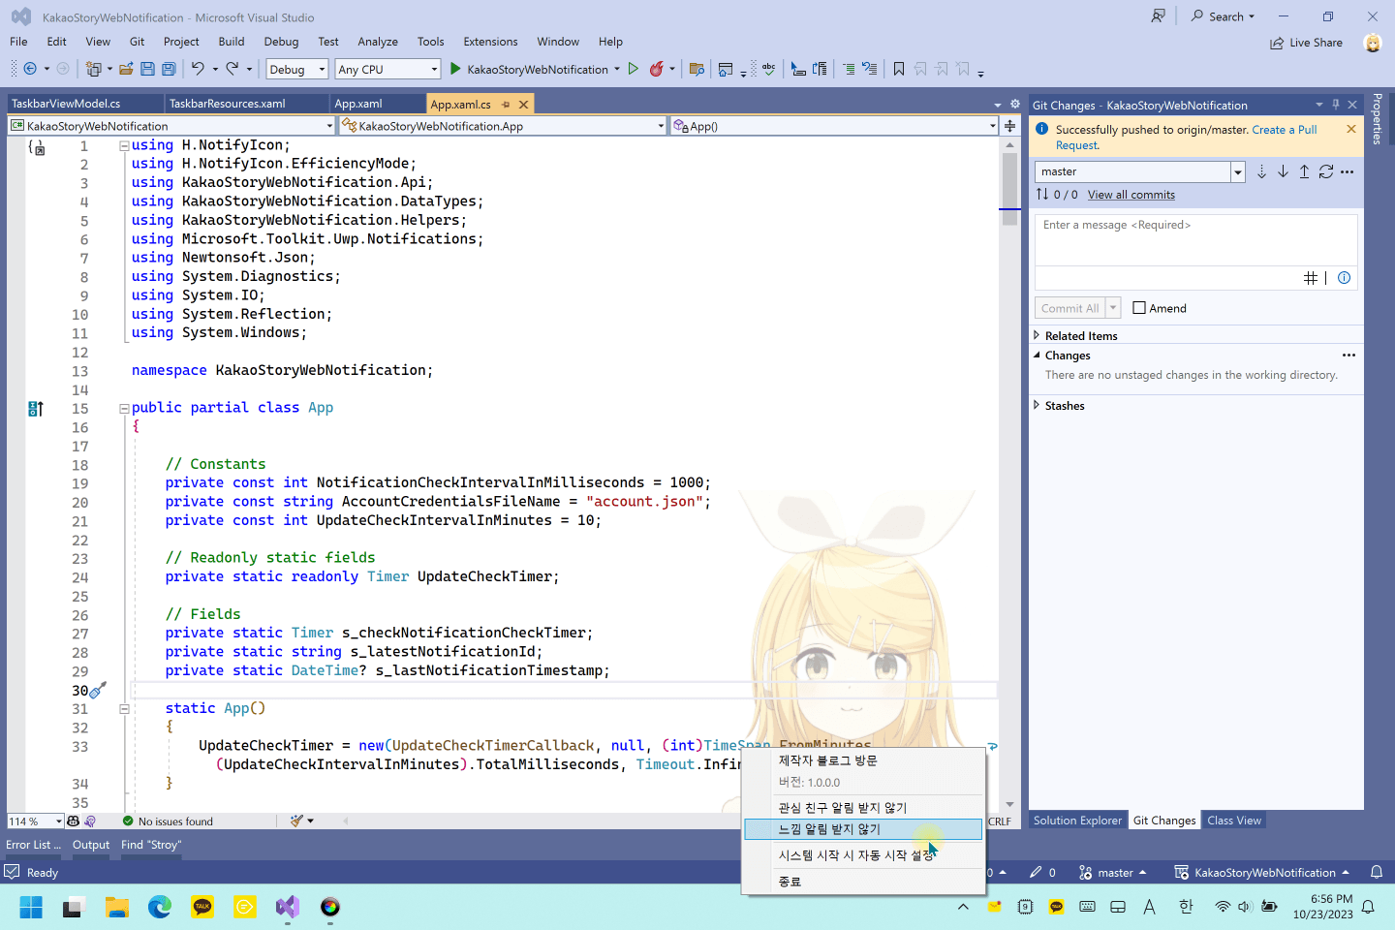Click the Git Push up-arrow icon

click(x=1304, y=171)
